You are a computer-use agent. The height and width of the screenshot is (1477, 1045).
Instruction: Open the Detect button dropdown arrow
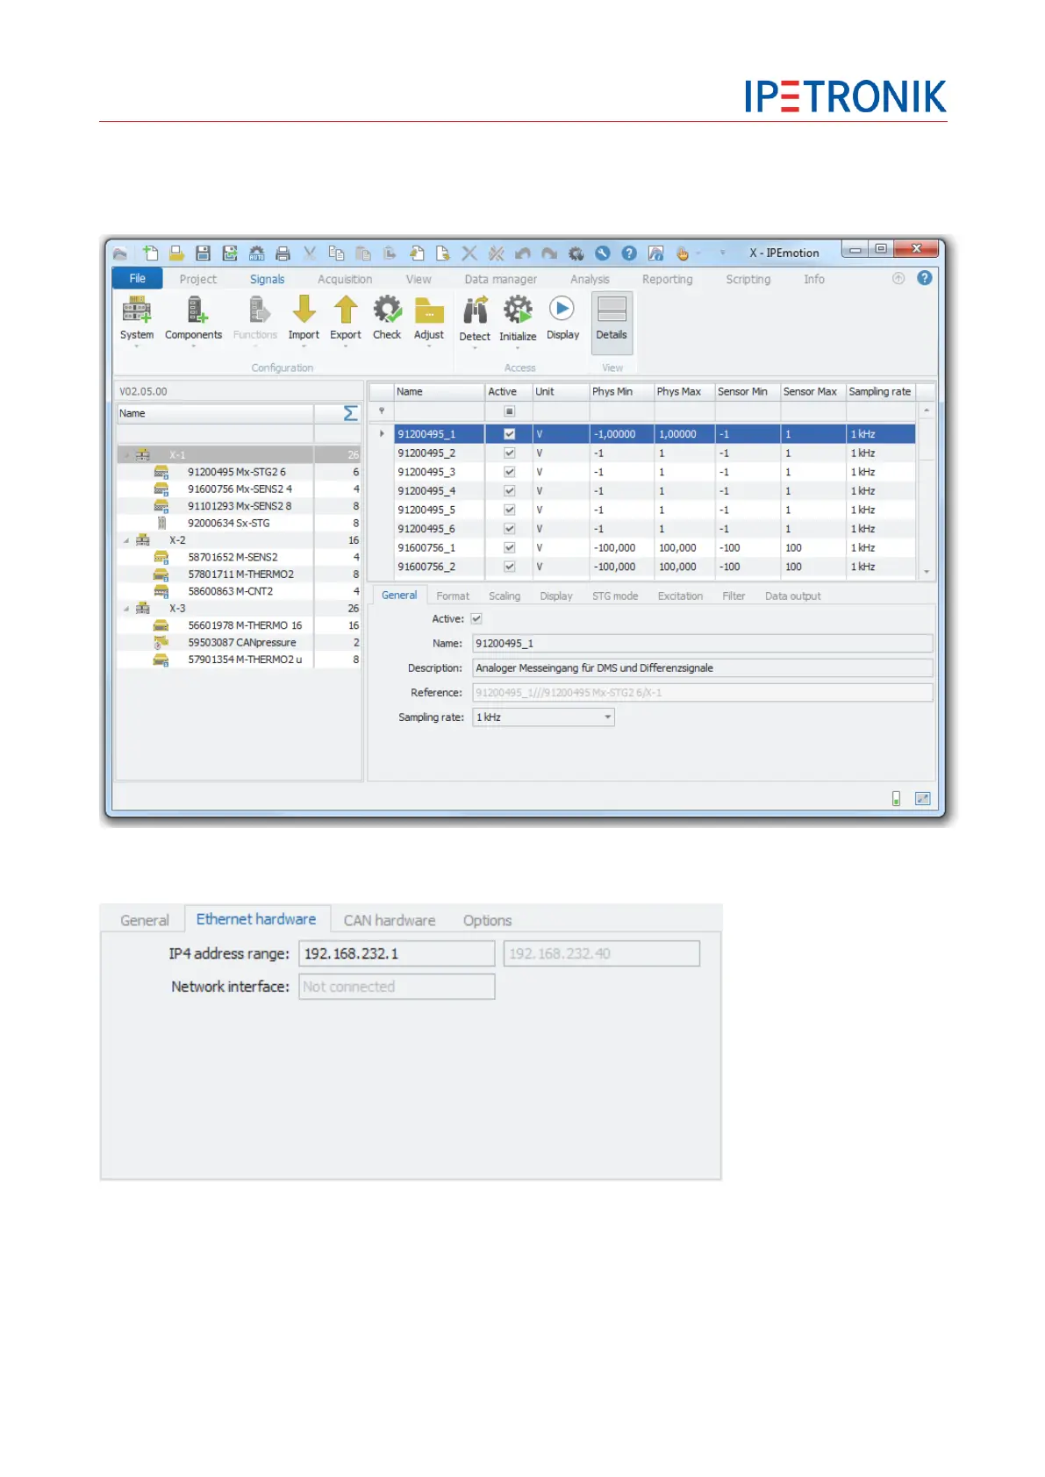pos(475,348)
